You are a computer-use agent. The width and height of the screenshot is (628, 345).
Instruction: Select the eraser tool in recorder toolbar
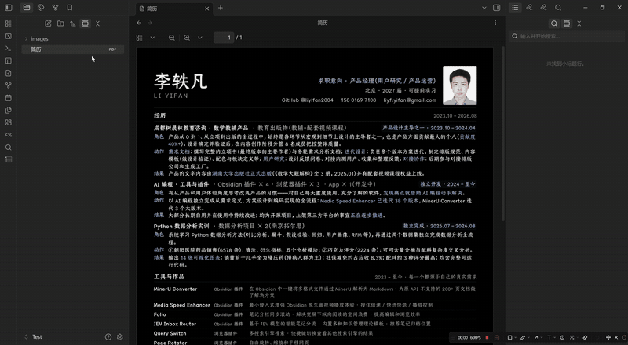pos(585,337)
